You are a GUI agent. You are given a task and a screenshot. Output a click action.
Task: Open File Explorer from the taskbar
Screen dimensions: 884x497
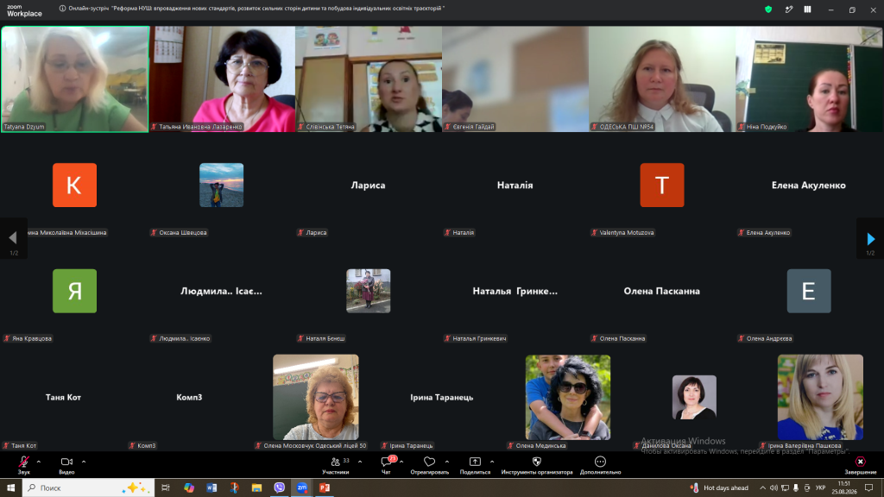click(256, 488)
